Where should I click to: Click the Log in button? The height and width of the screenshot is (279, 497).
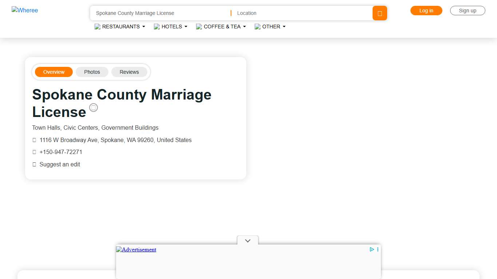(x=426, y=11)
